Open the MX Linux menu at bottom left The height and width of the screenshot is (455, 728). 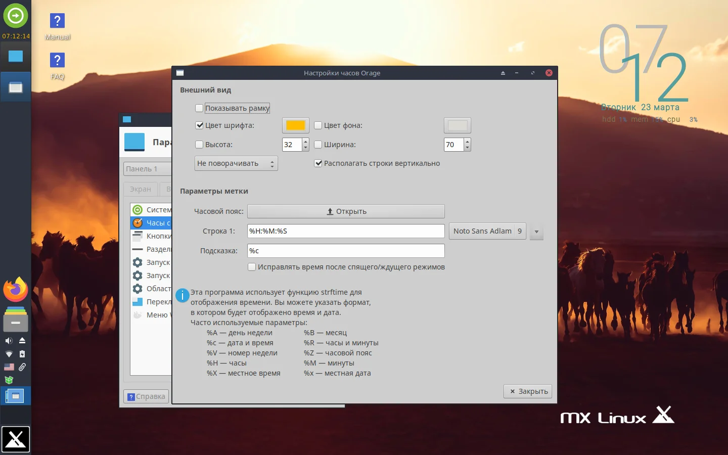click(x=16, y=439)
